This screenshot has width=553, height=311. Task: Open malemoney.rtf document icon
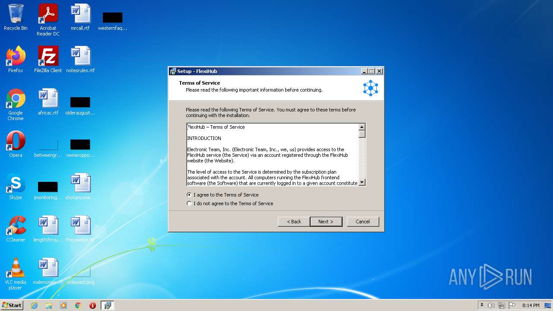click(x=48, y=271)
